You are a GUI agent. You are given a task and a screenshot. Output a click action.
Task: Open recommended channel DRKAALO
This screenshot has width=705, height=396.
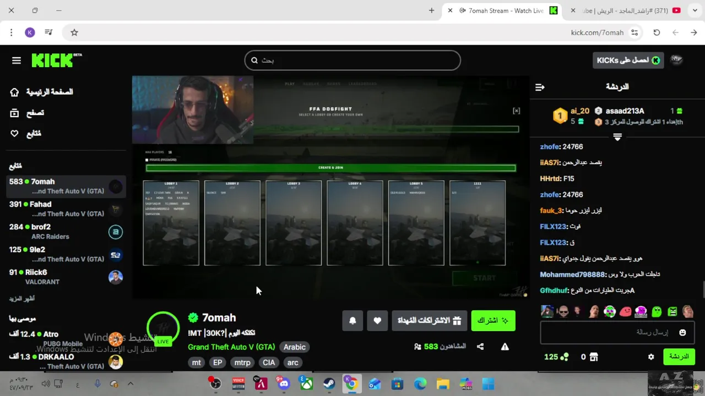click(x=66, y=361)
